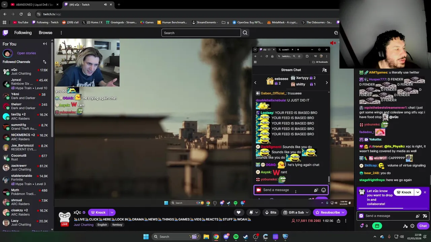
Task: Open YouTube bookmark
Action: tap(21, 23)
